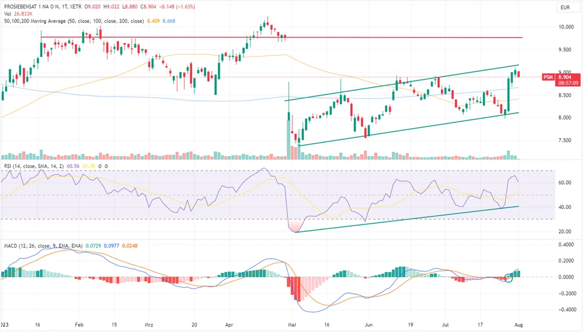Select the red horizontal resistance line

(292, 37)
